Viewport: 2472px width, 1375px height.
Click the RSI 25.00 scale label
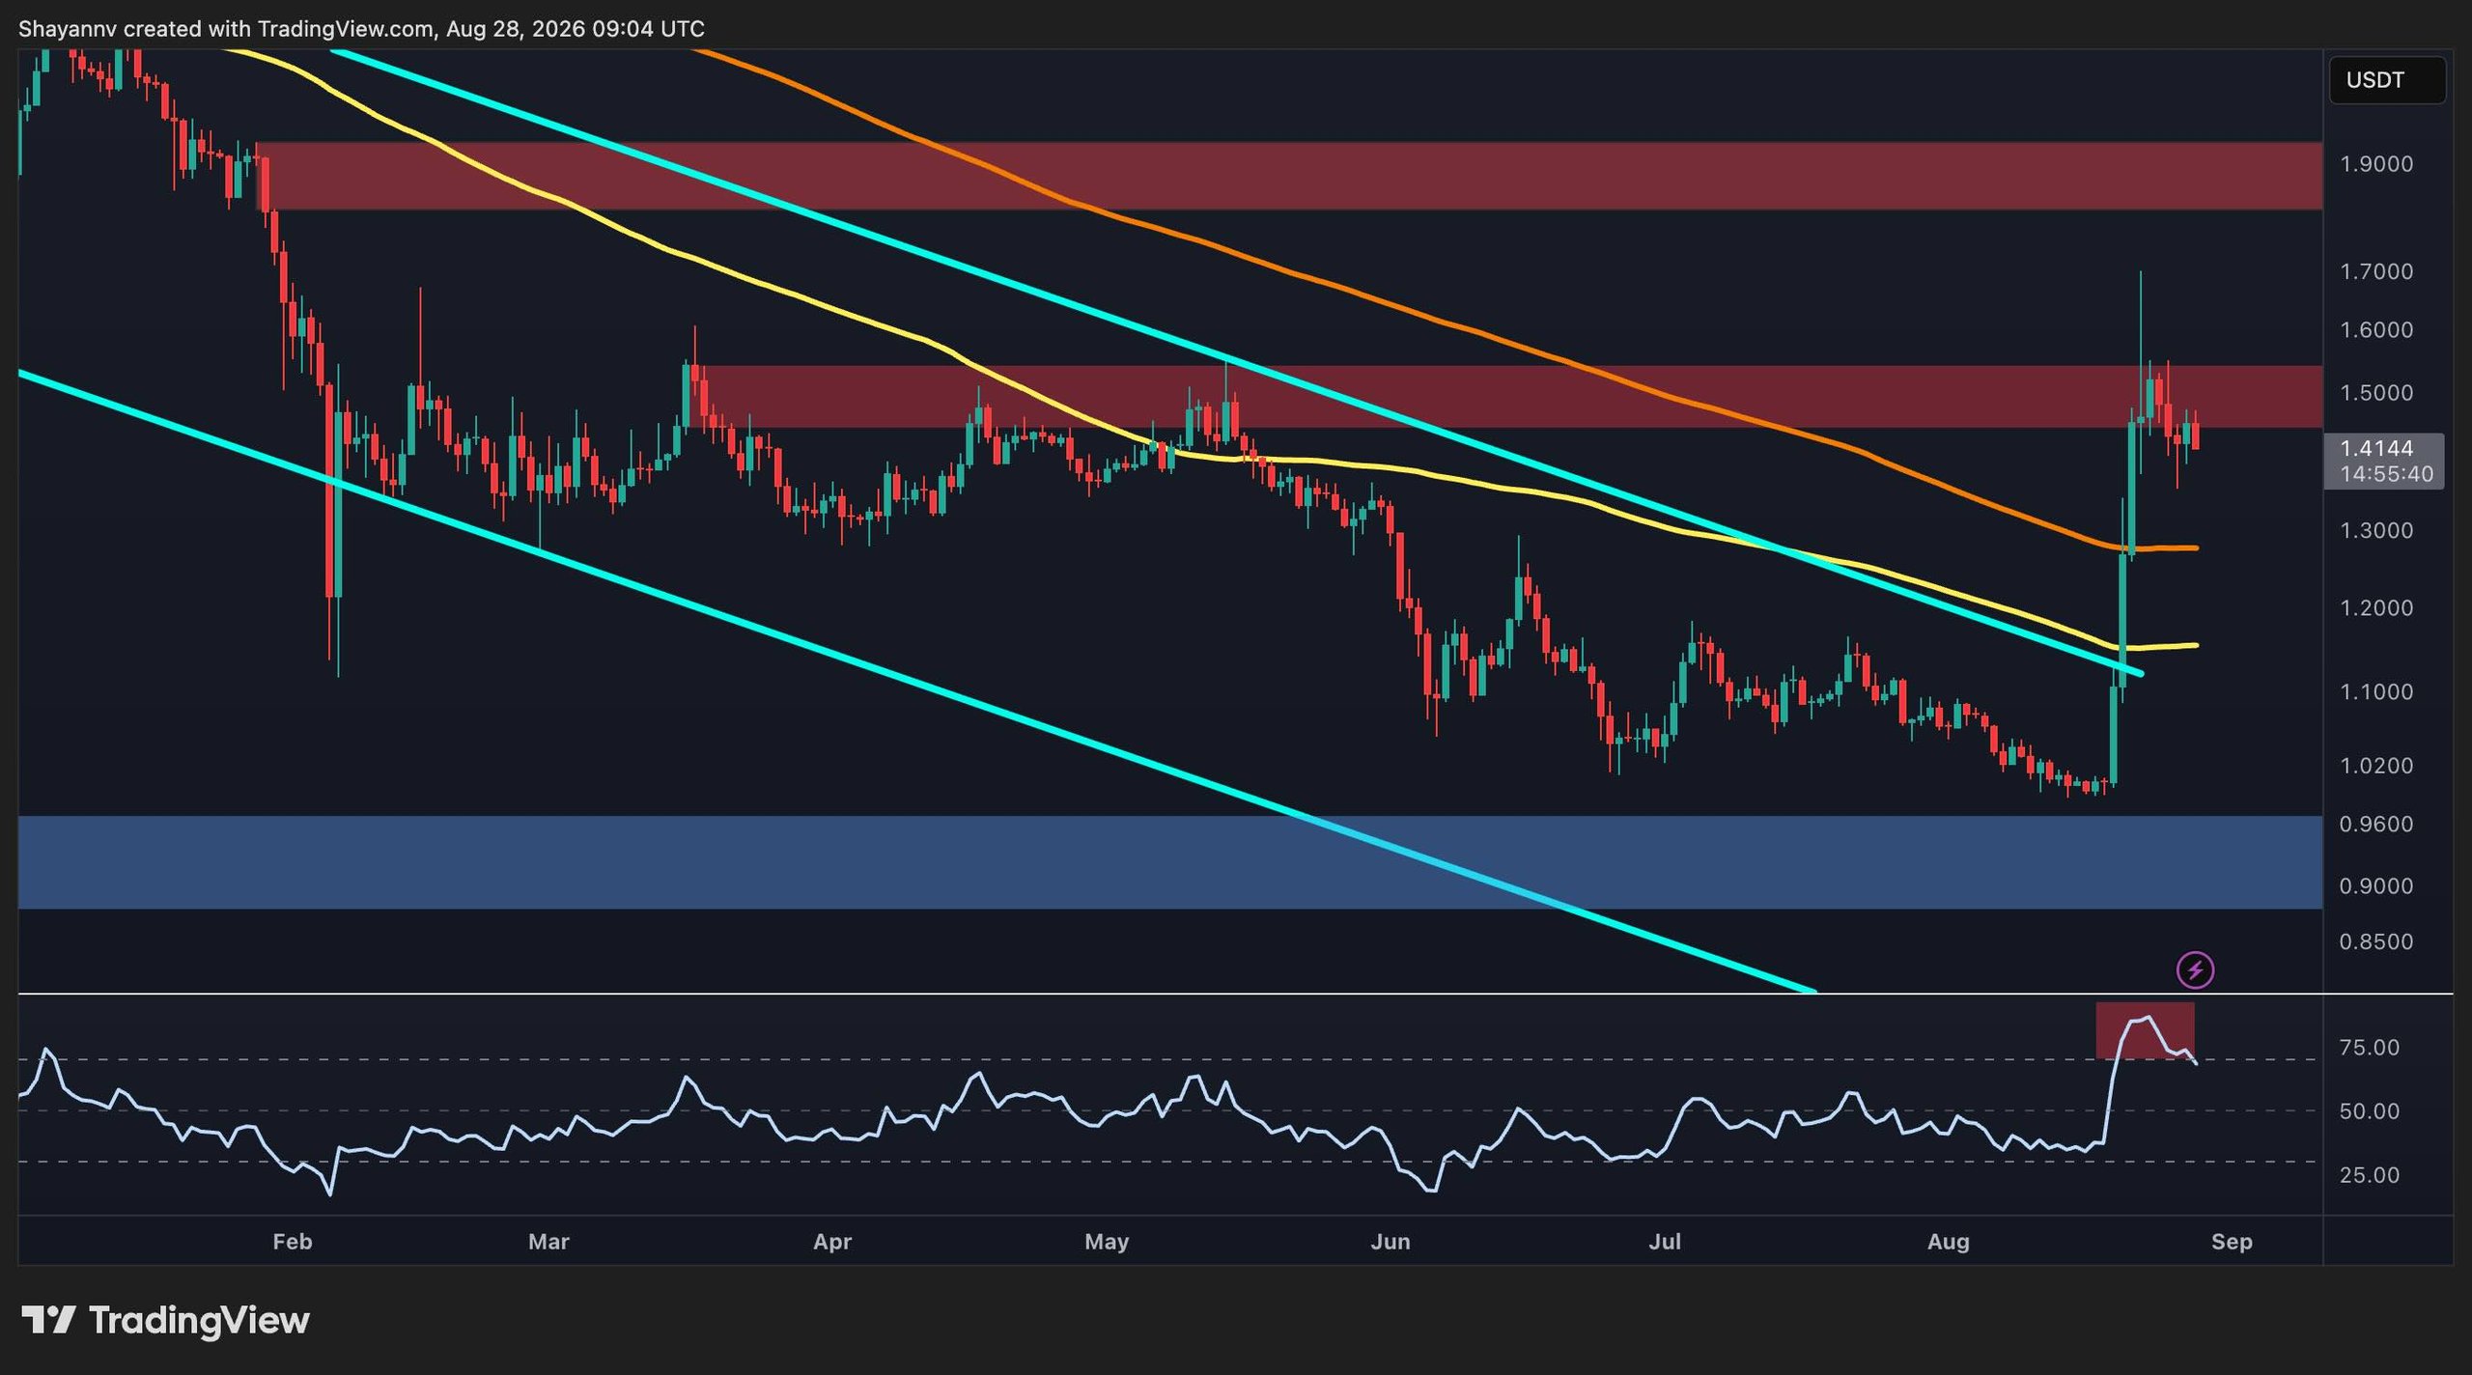2370,1175
